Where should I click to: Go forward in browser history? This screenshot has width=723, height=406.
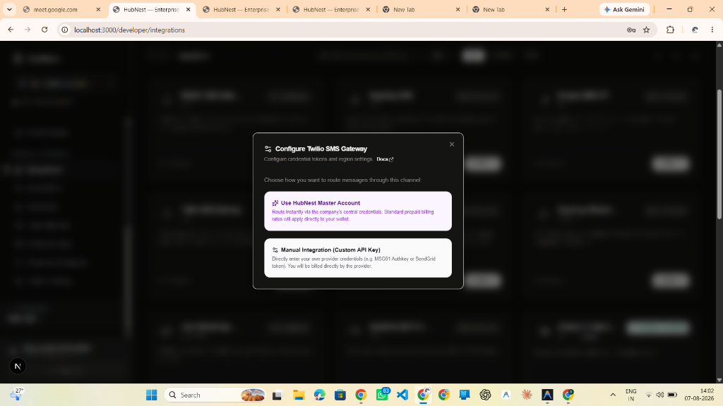(28, 30)
